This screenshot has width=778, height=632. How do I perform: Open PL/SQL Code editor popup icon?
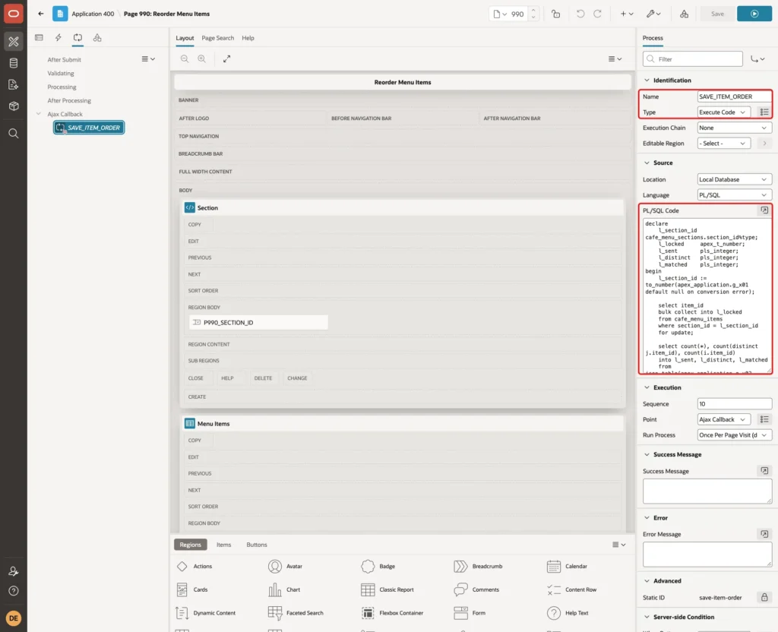point(764,210)
